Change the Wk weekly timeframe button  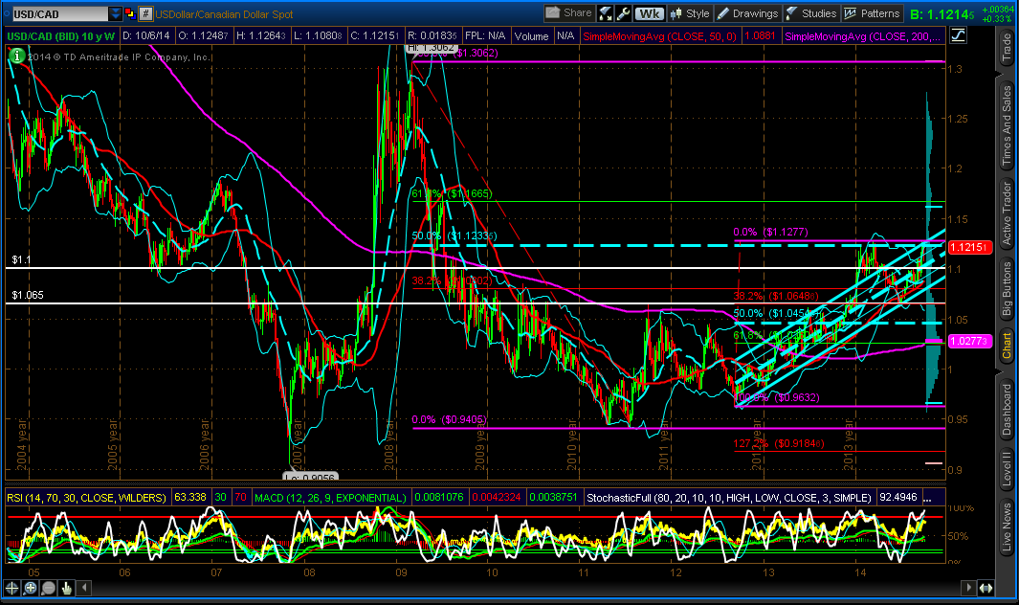pos(649,13)
